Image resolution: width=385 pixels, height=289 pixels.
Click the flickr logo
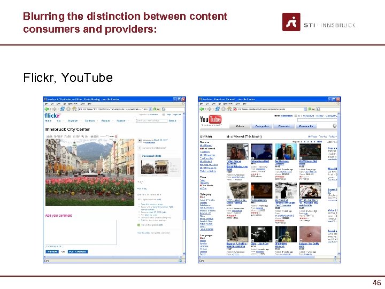pyautogui.click(x=52, y=115)
